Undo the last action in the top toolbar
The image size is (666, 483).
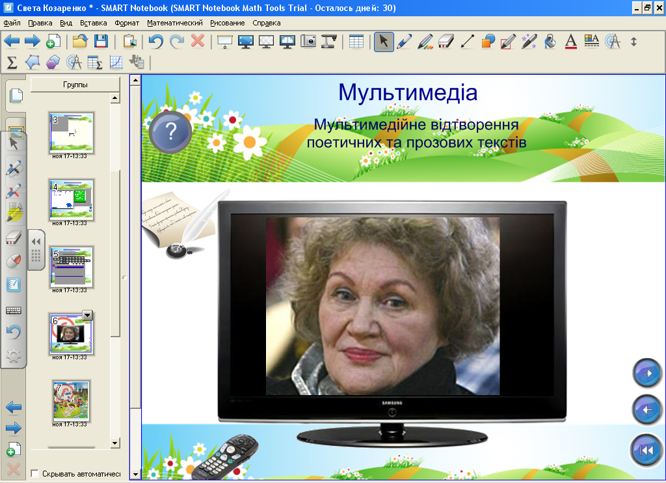tap(156, 42)
